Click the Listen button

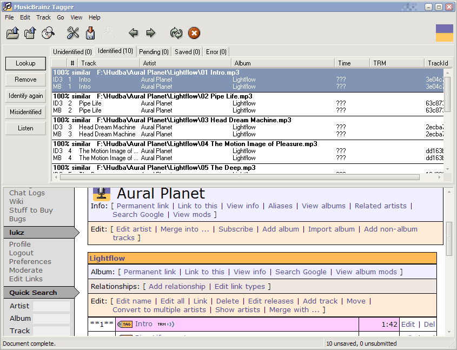[x=25, y=128]
